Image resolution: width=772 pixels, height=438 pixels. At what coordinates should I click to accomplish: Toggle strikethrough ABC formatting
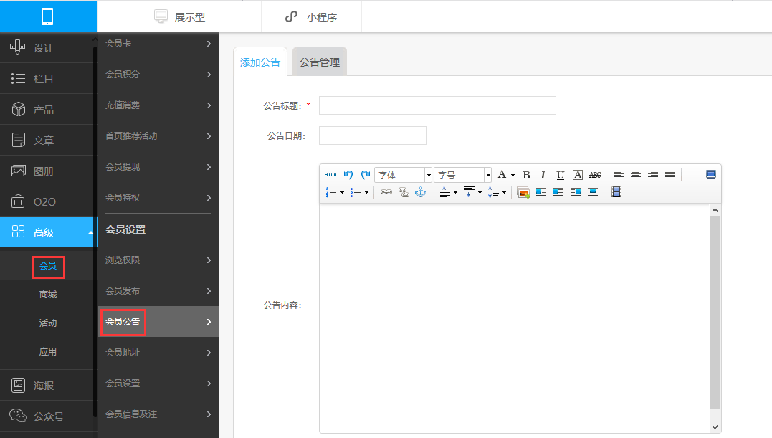595,175
